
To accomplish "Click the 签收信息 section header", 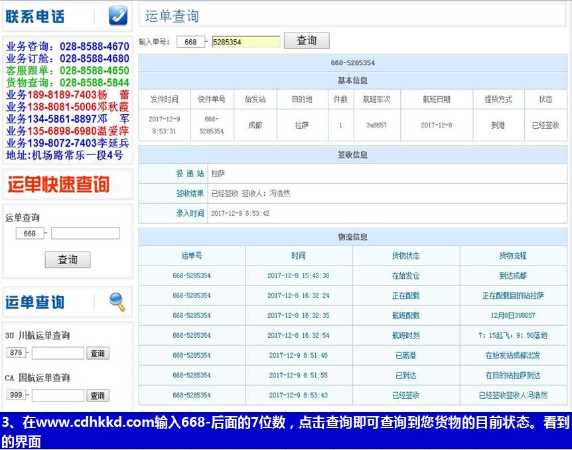I will click(352, 155).
